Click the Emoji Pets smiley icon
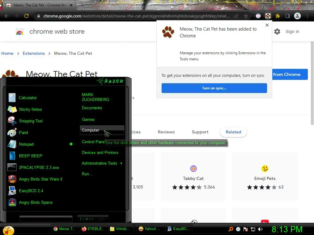Screen dimensions: 314x235 pyautogui.click(x=265, y=169)
